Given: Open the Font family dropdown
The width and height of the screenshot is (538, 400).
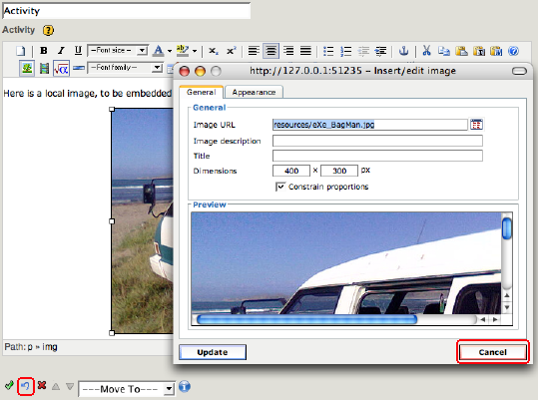Looking at the screenshot, I should (125, 68).
